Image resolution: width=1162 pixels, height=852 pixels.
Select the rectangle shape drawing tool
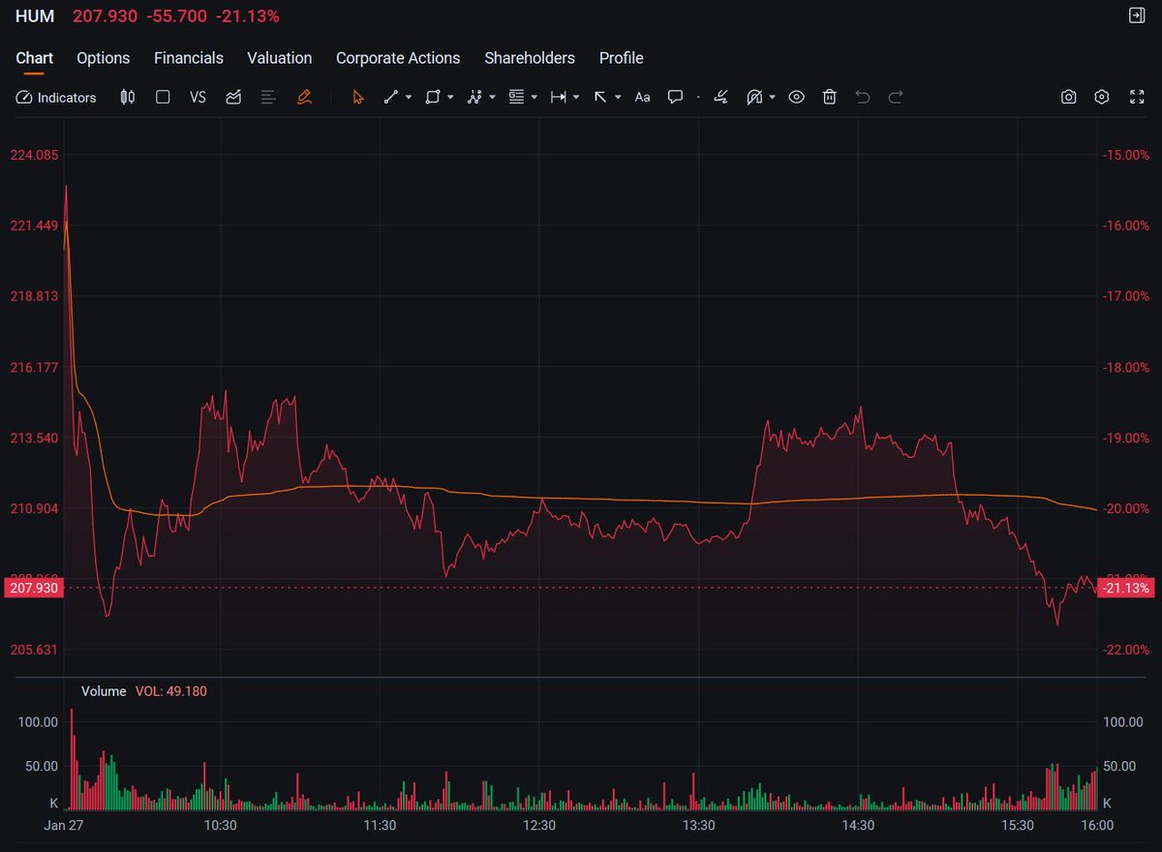point(433,97)
